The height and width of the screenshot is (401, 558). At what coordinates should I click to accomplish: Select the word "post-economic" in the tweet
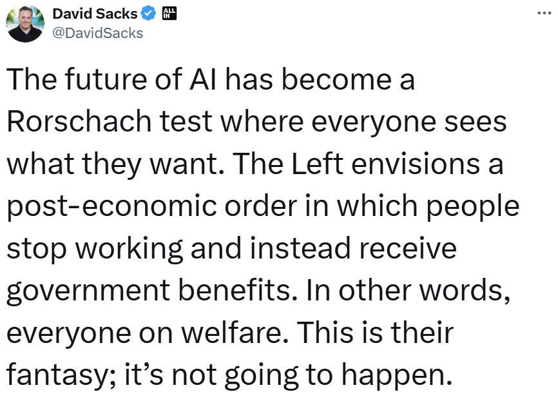tap(111, 207)
